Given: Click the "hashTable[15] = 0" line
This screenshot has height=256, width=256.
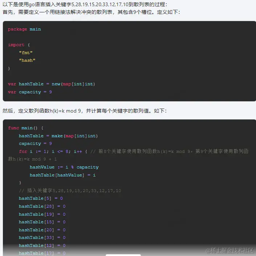Looking at the screenshot, I should click(x=42, y=222).
